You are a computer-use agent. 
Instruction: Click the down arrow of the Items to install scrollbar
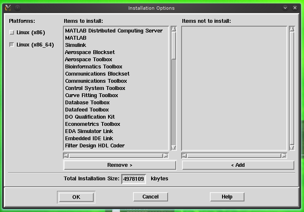pyautogui.click(x=174, y=148)
